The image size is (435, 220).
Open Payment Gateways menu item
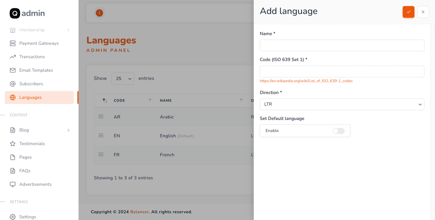(x=39, y=43)
